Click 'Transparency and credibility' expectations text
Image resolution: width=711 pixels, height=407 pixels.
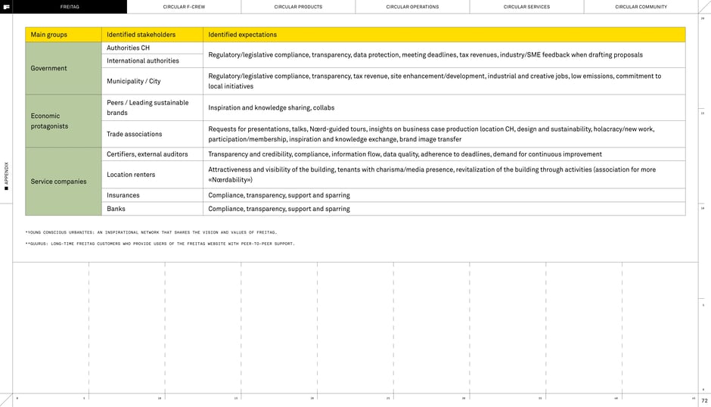pyautogui.click(x=405, y=154)
